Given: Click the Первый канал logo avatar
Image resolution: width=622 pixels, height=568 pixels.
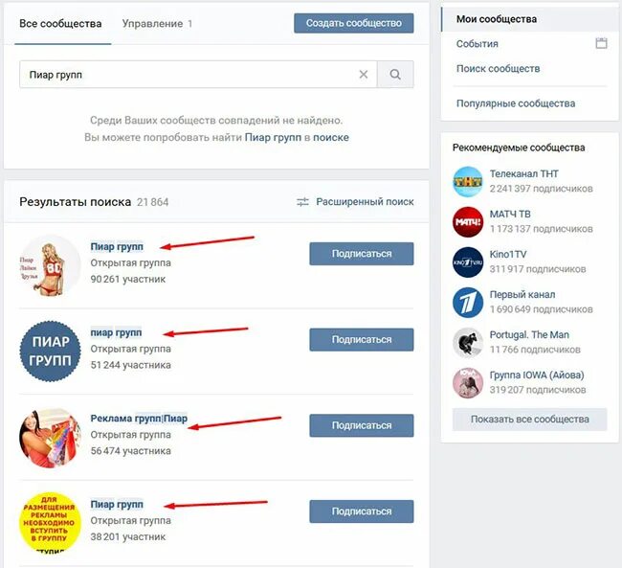Looking at the screenshot, I should (x=468, y=303).
